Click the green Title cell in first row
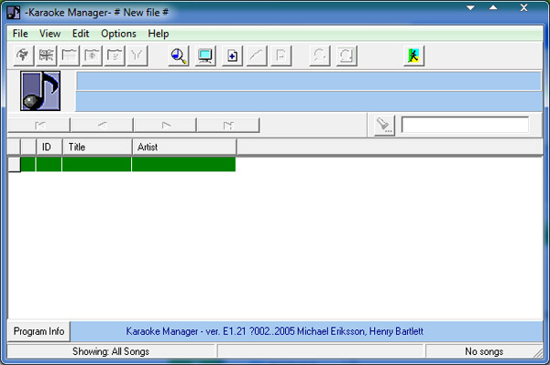 (96, 164)
